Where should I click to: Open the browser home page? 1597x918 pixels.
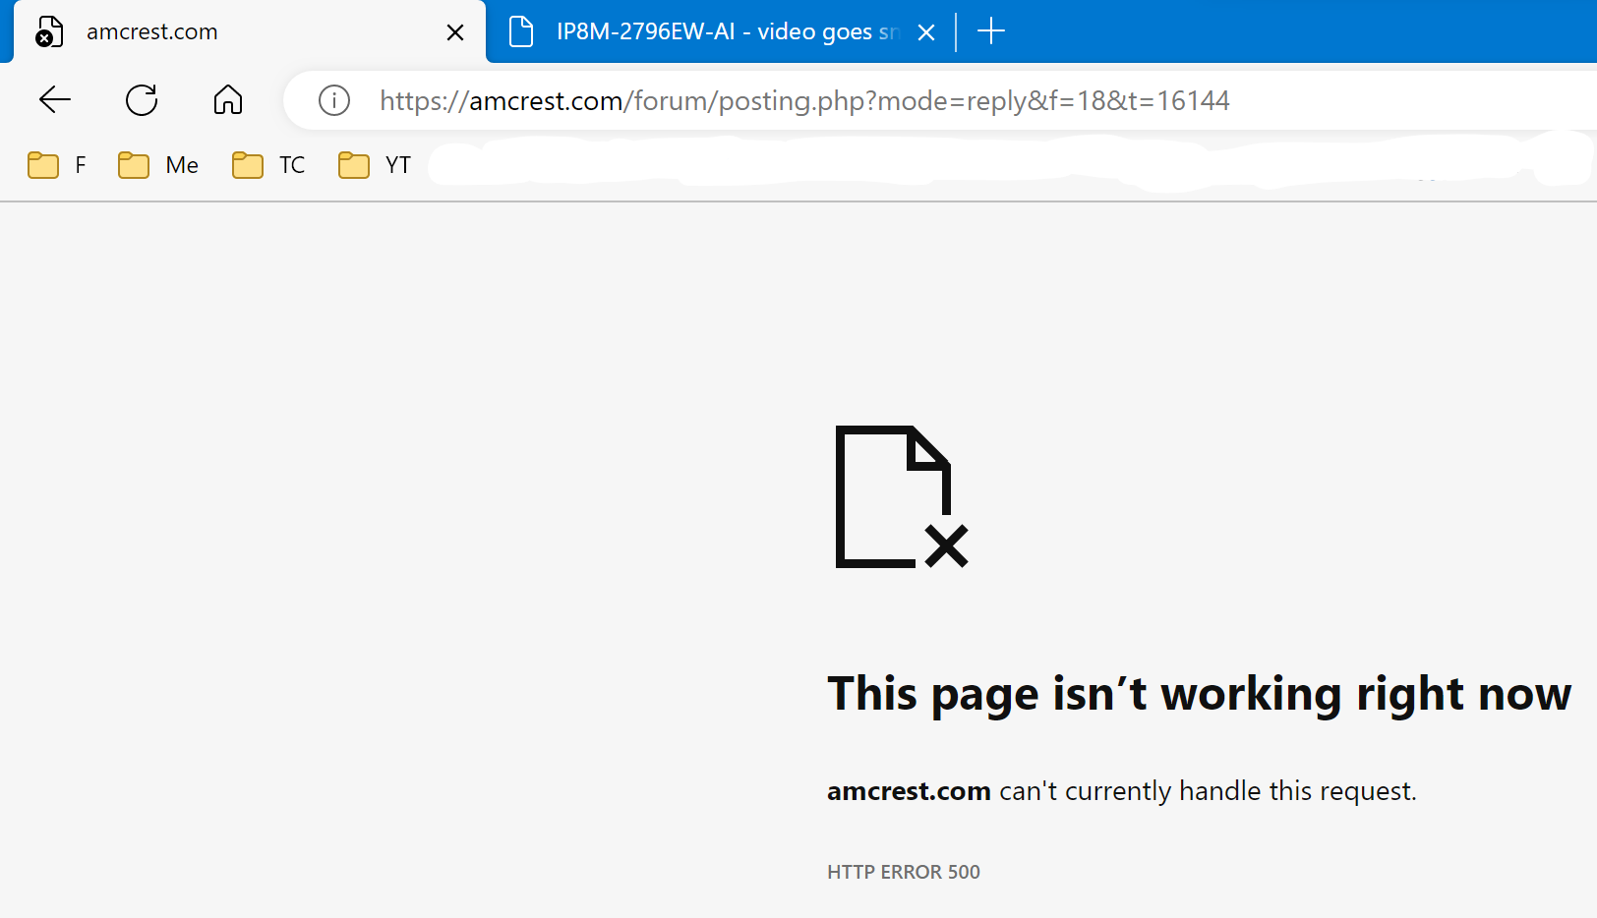(x=228, y=99)
